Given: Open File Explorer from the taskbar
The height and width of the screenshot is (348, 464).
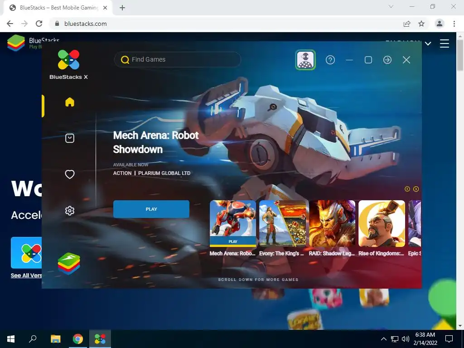Looking at the screenshot, I should pyautogui.click(x=55, y=339).
